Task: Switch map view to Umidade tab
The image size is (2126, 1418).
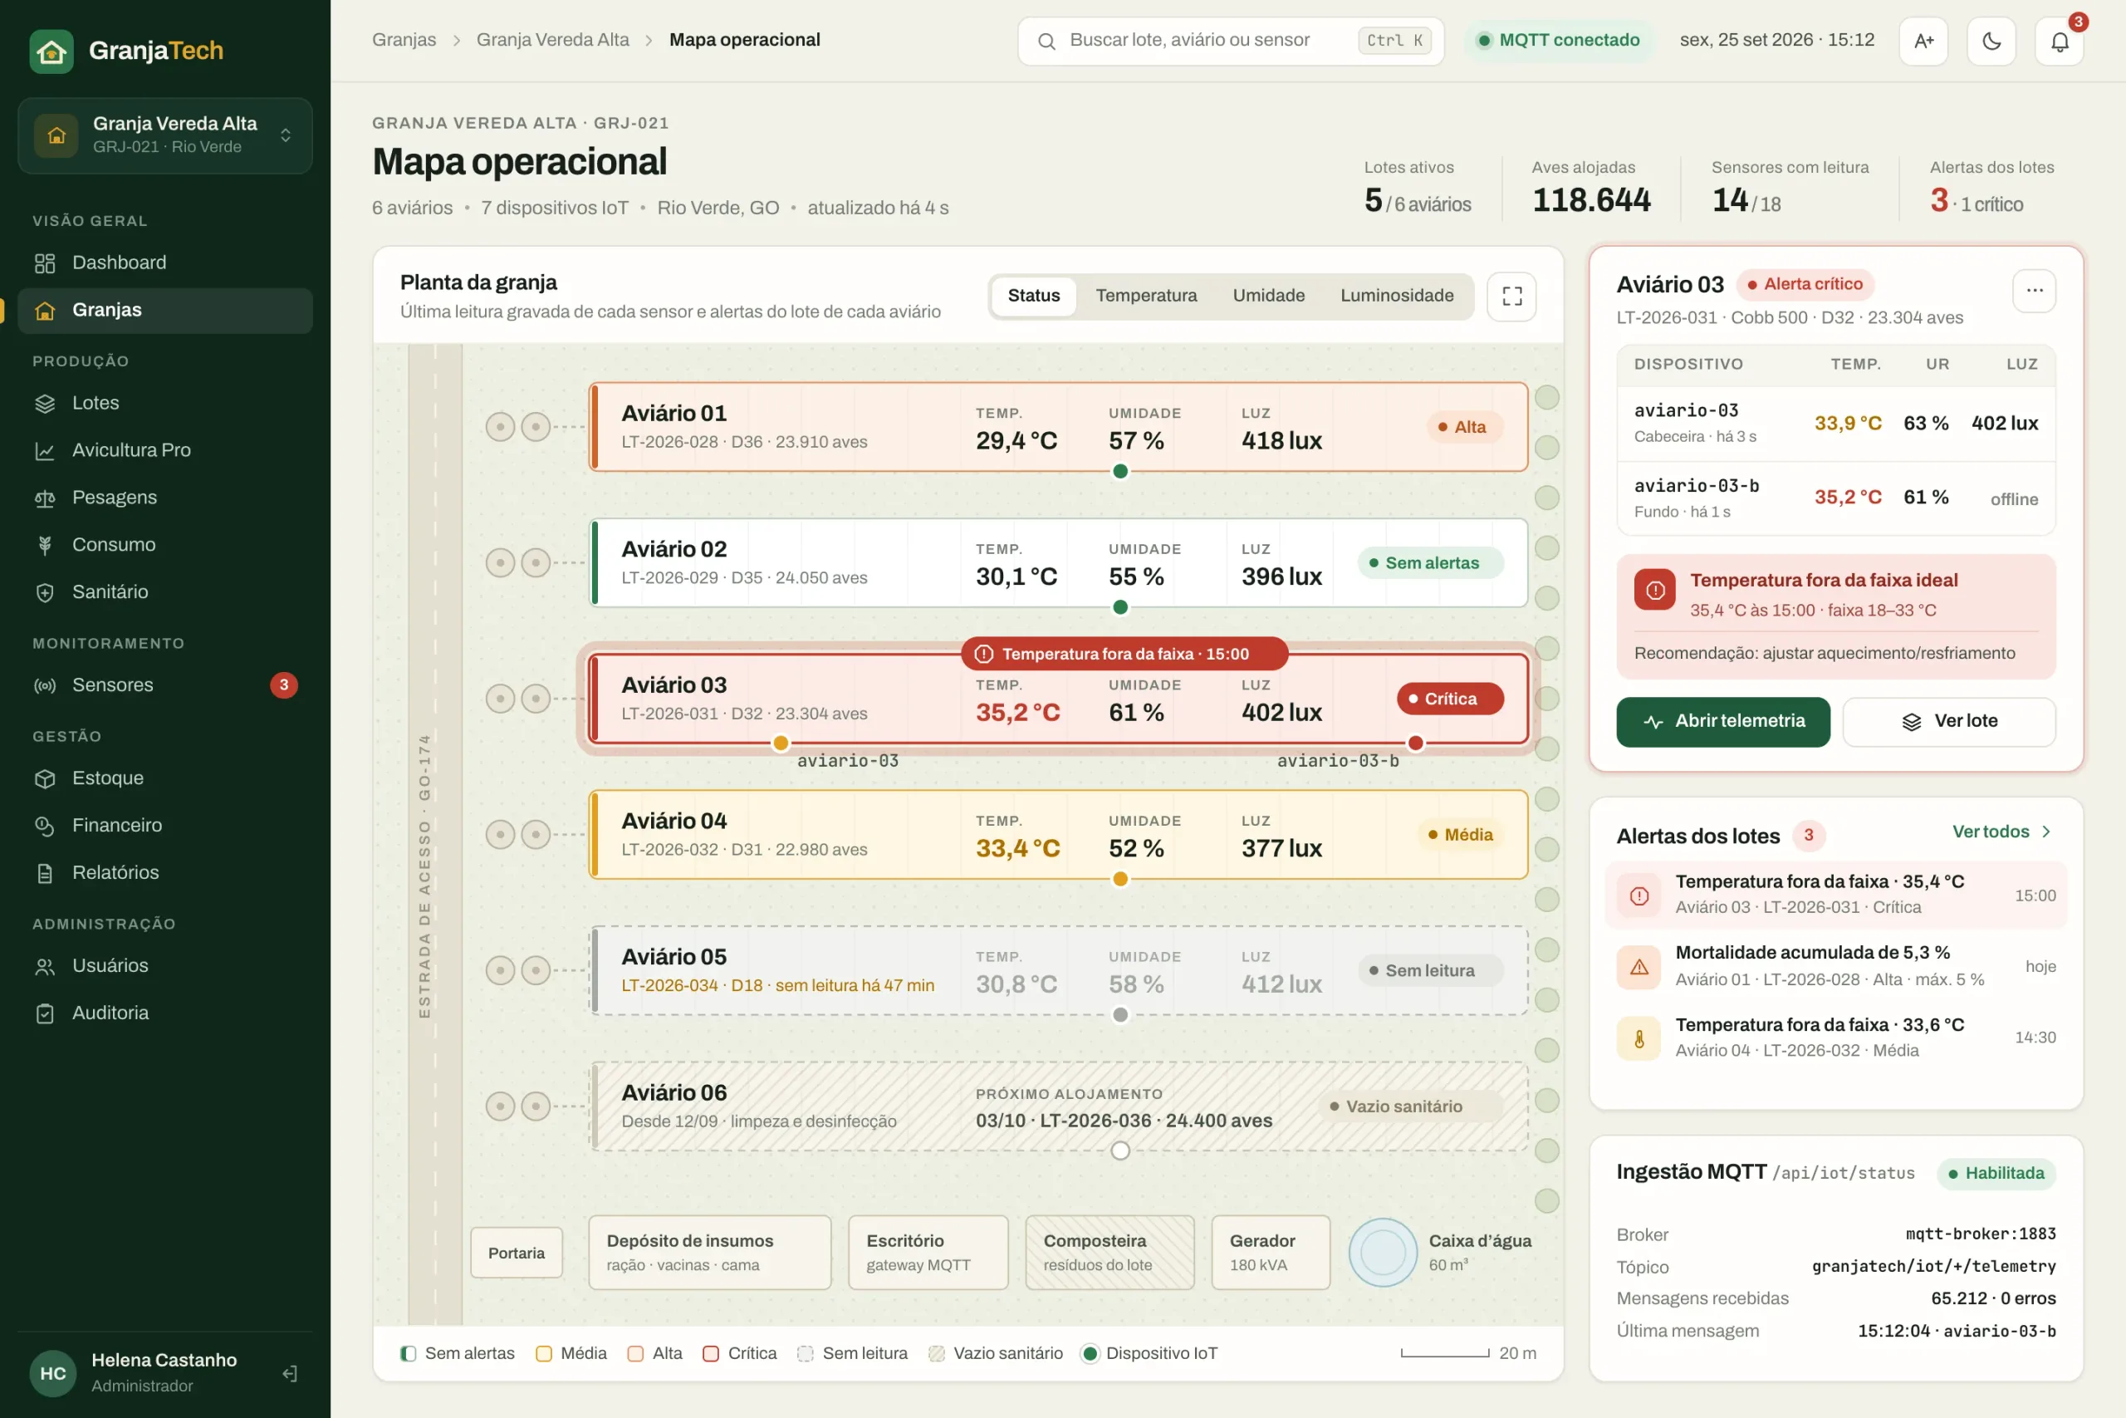Action: [1268, 296]
